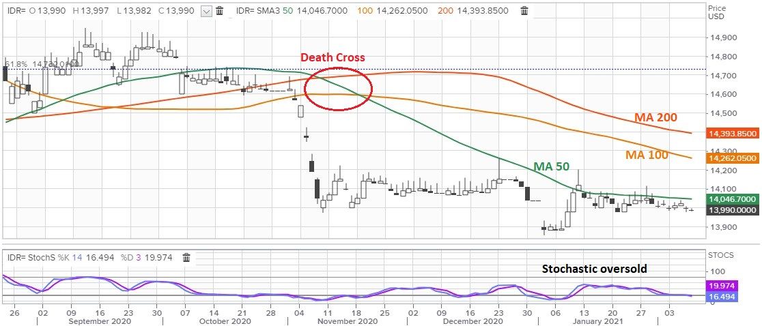Screen dimensions: 762x326
Task: Click the SMA 200 value 14,393.8500 in header
Action: point(481,11)
